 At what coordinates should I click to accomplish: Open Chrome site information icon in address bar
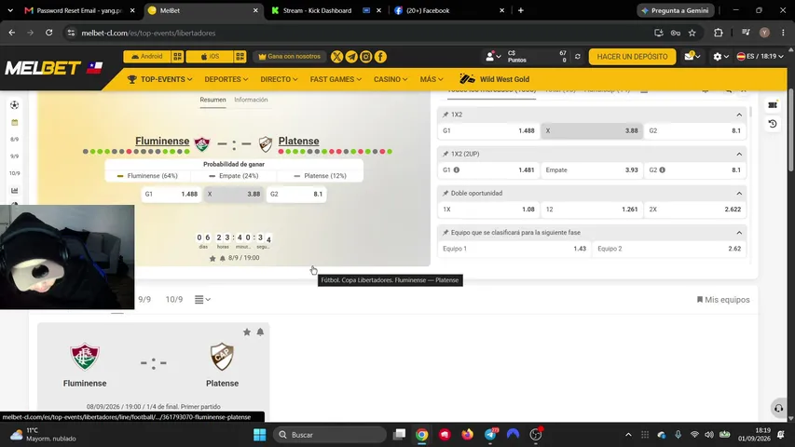71,33
